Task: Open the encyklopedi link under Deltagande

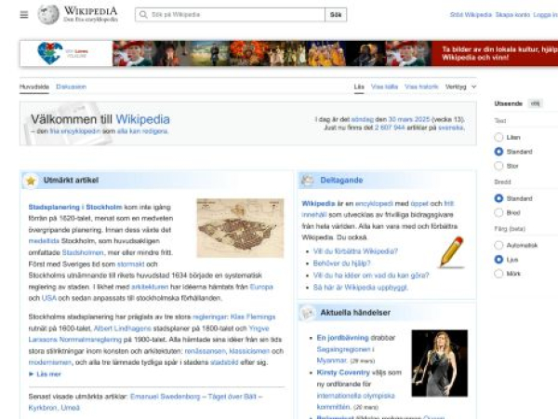Action: pyautogui.click(x=374, y=203)
